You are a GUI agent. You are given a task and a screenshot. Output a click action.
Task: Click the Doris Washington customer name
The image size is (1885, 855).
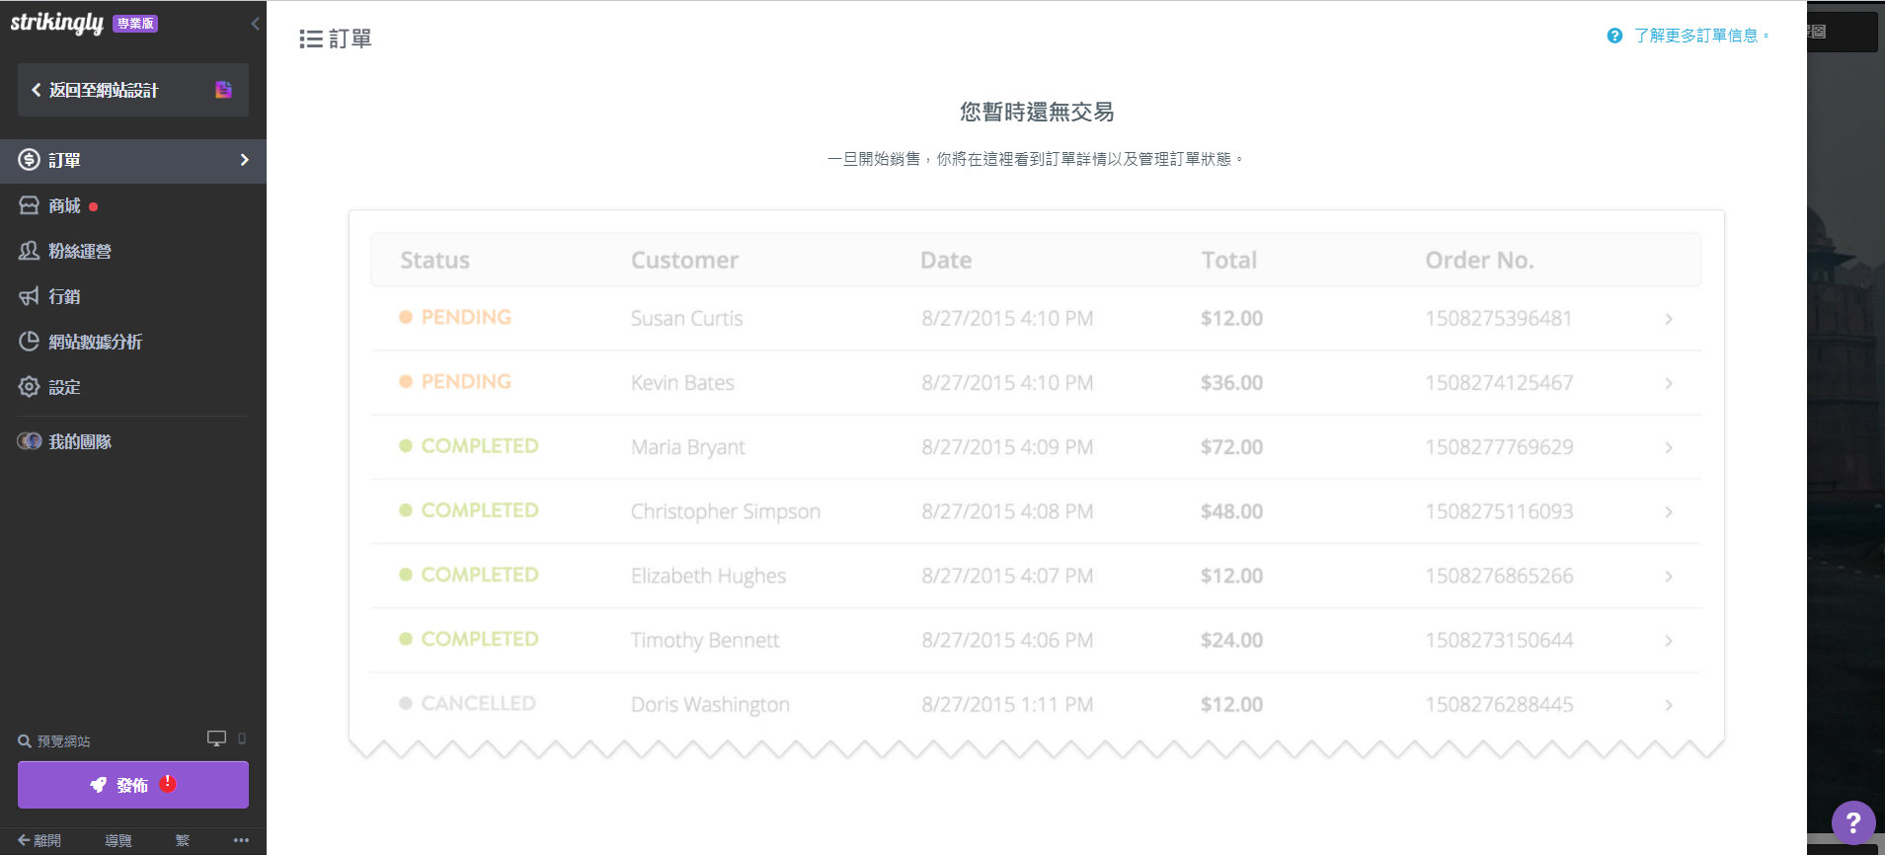point(710,704)
